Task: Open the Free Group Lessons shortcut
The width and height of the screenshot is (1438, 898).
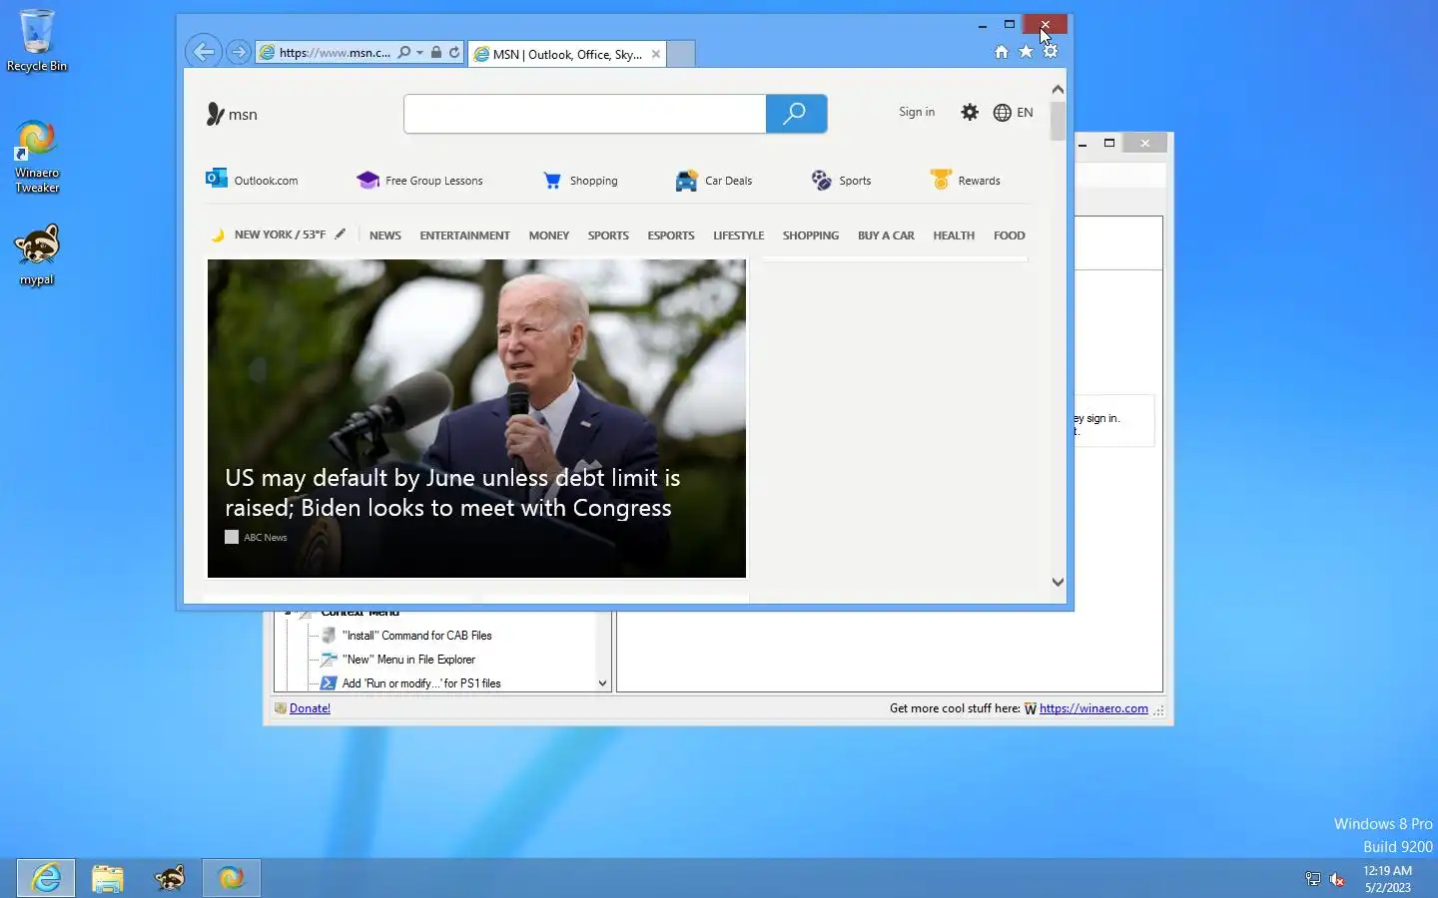Action: coord(419,181)
